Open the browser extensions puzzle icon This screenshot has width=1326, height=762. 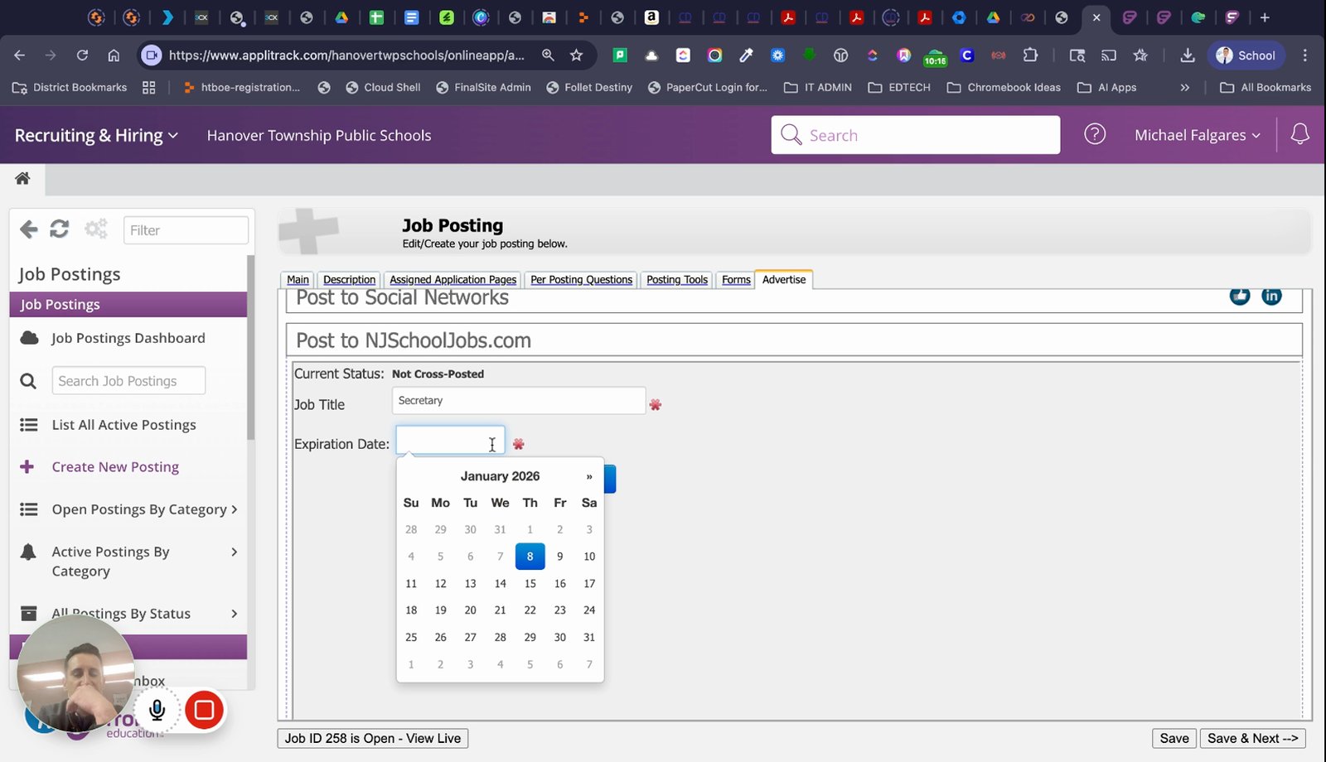point(1030,55)
